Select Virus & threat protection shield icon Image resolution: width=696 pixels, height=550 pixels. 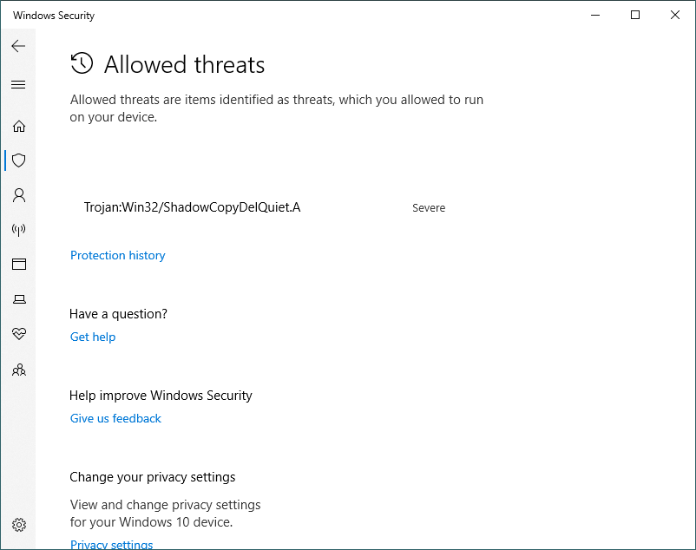pyautogui.click(x=18, y=160)
